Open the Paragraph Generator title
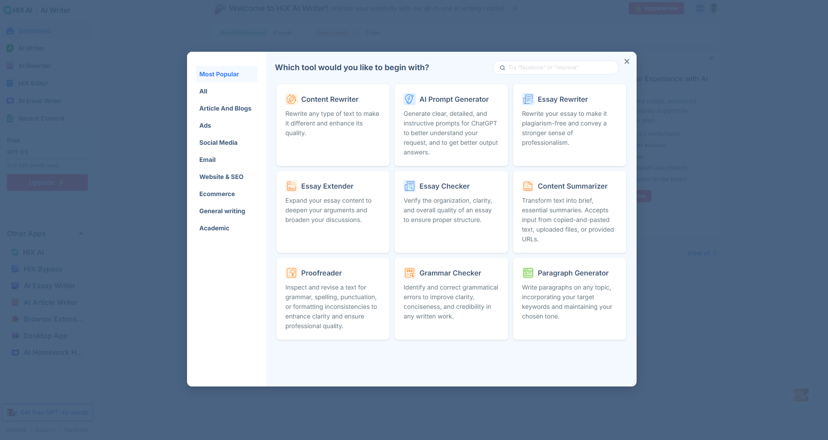828x440 pixels. (x=573, y=273)
